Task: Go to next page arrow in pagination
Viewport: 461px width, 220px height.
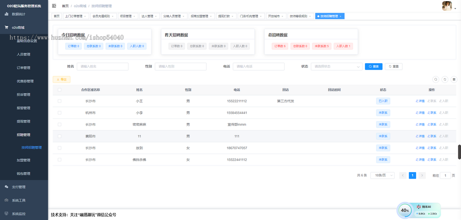Action: [x=422, y=175]
